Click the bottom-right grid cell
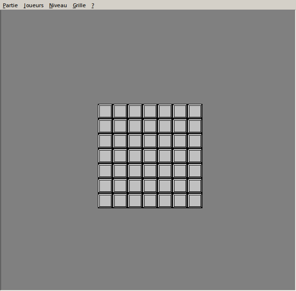The width and height of the screenshot is (296, 291). [x=195, y=201]
